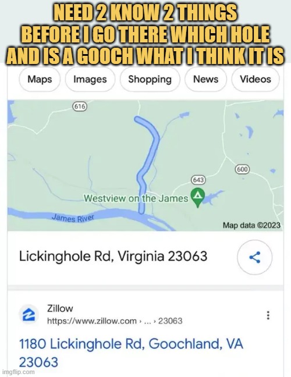Select the green Westview campground pin
This screenshot has height=377, width=291.
coord(198,198)
